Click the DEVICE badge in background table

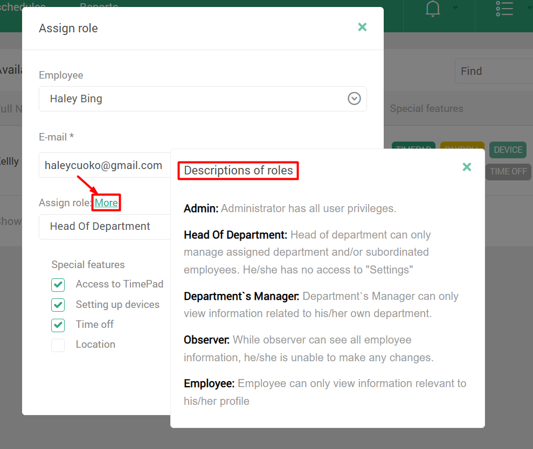pyautogui.click(x=508, y=150)
